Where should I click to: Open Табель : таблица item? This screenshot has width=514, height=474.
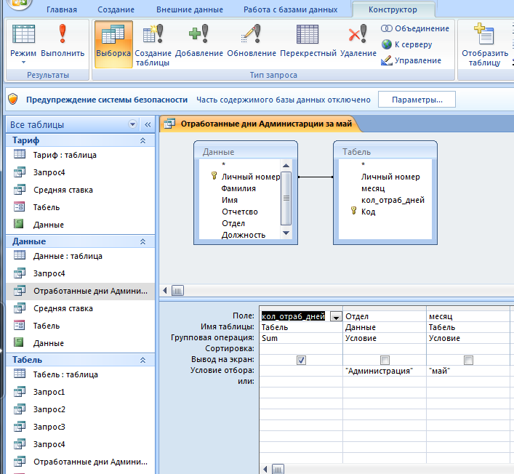[x=80, y=374]
